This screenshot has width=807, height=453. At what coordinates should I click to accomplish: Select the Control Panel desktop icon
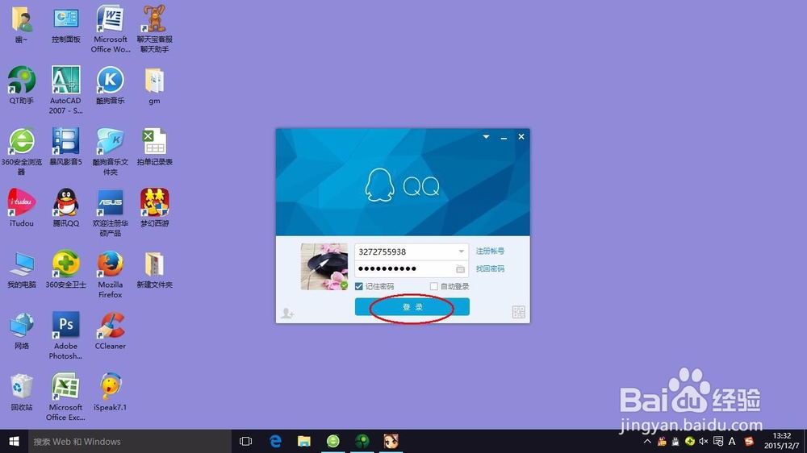coord(66,25)
